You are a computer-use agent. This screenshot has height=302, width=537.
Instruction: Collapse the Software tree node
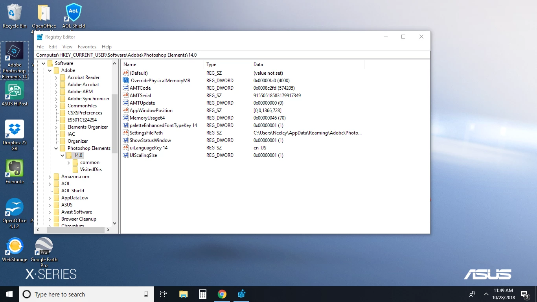coord(44,63)
